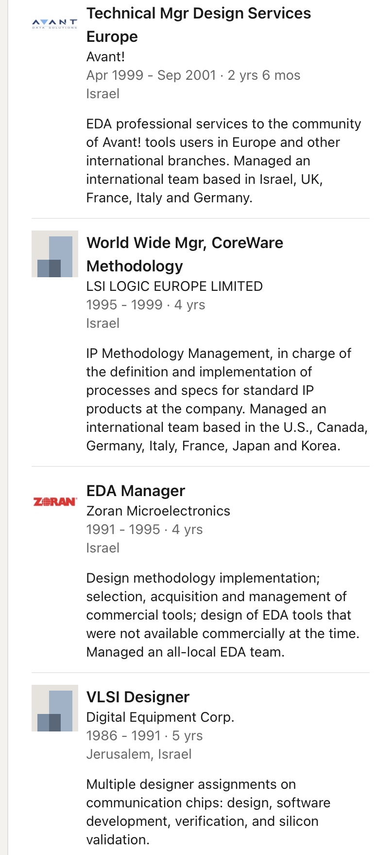
Task: Click the LSI Logic placeholder company logo
Action: click(x=54, y=254)
